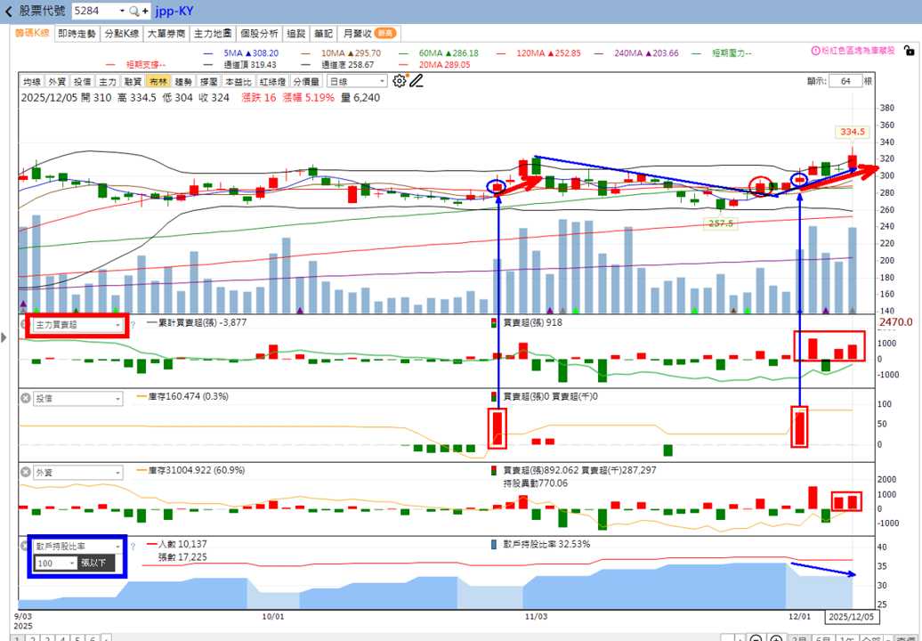This screenshot has height=641, width=922.
Task: Click the magnifier search icon beside 5284
Action: (x=134, y=12)
